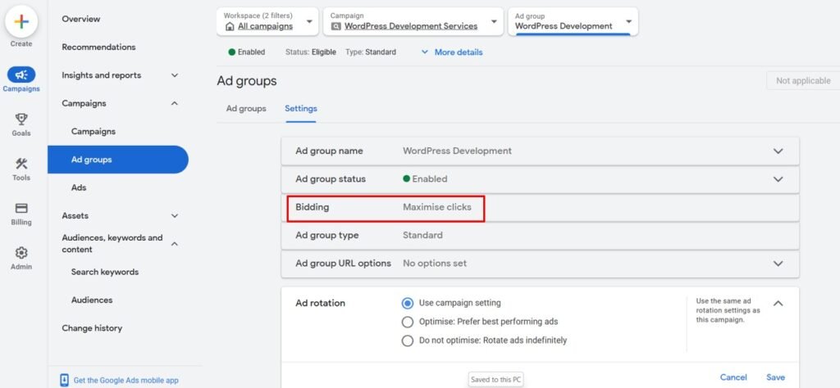Select Use campaign setting radio button

point(408,303)
